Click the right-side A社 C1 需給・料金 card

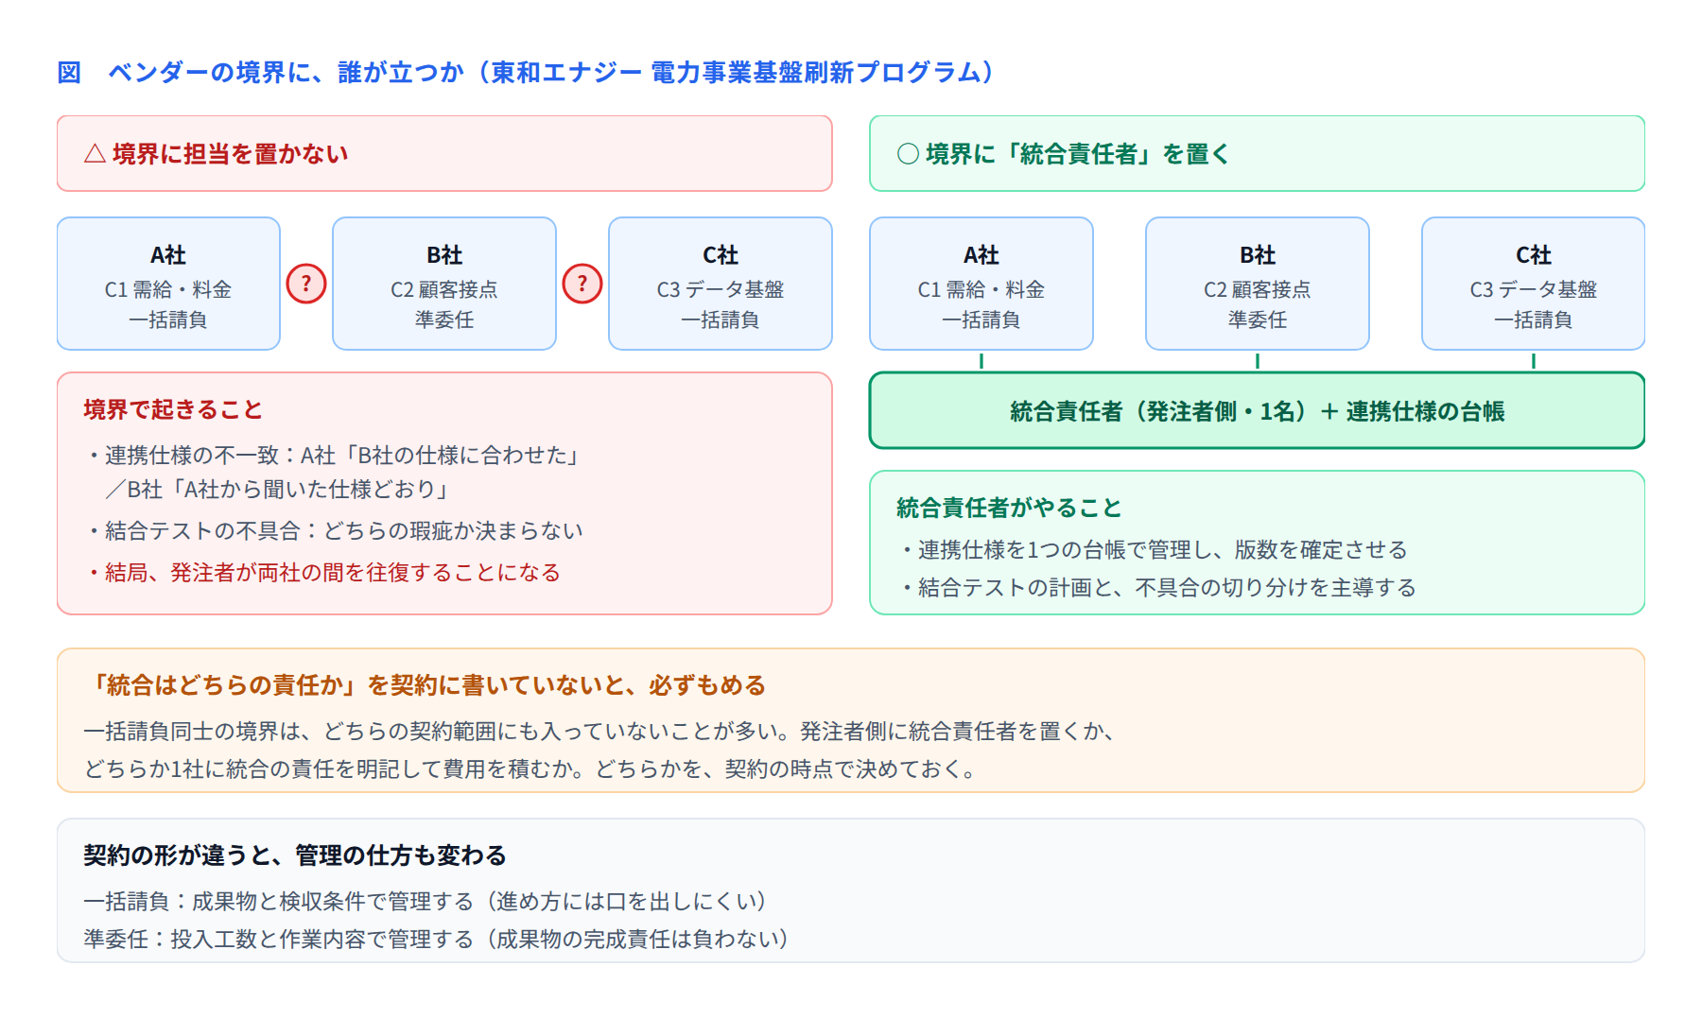981,284
